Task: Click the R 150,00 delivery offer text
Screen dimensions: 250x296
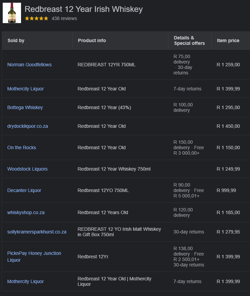Action: coord(189,147)
